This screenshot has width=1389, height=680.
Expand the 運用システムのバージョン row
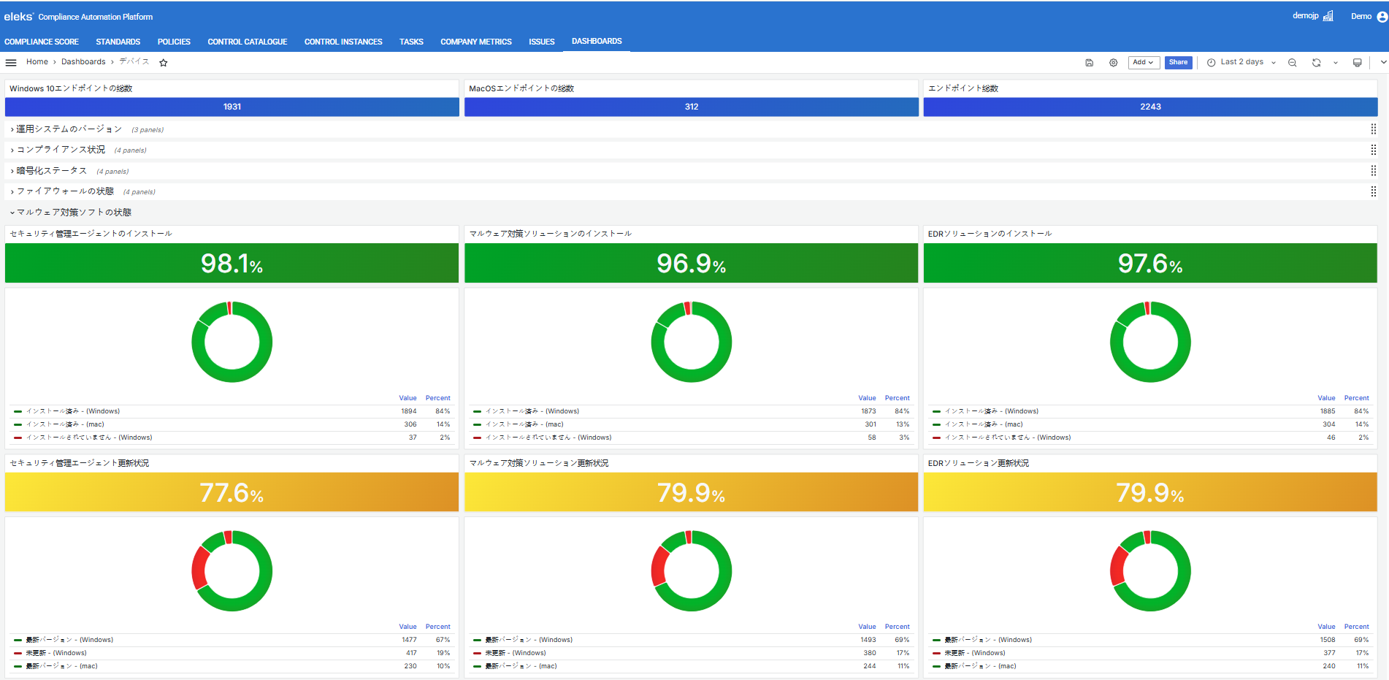(x=69, y=129)
